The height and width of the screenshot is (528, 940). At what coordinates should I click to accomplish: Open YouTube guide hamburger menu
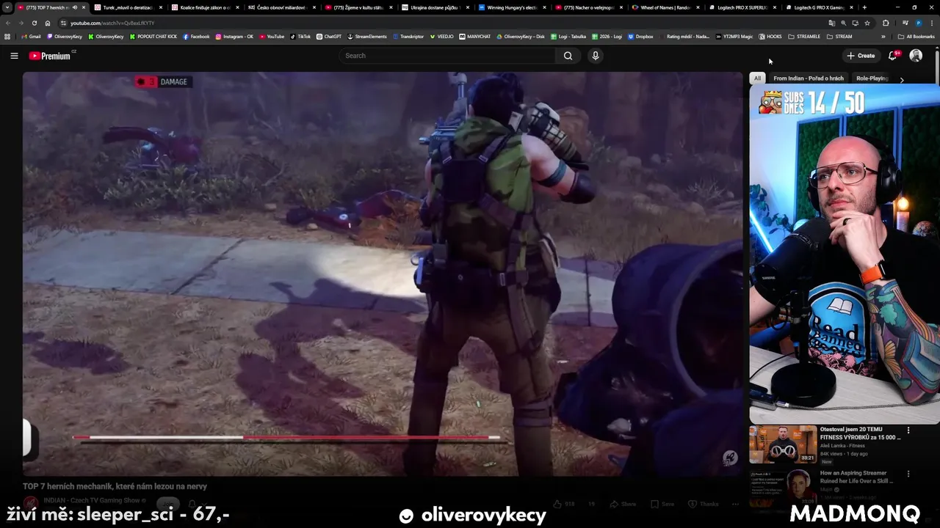pyautogui.click(x=14, y=56)
